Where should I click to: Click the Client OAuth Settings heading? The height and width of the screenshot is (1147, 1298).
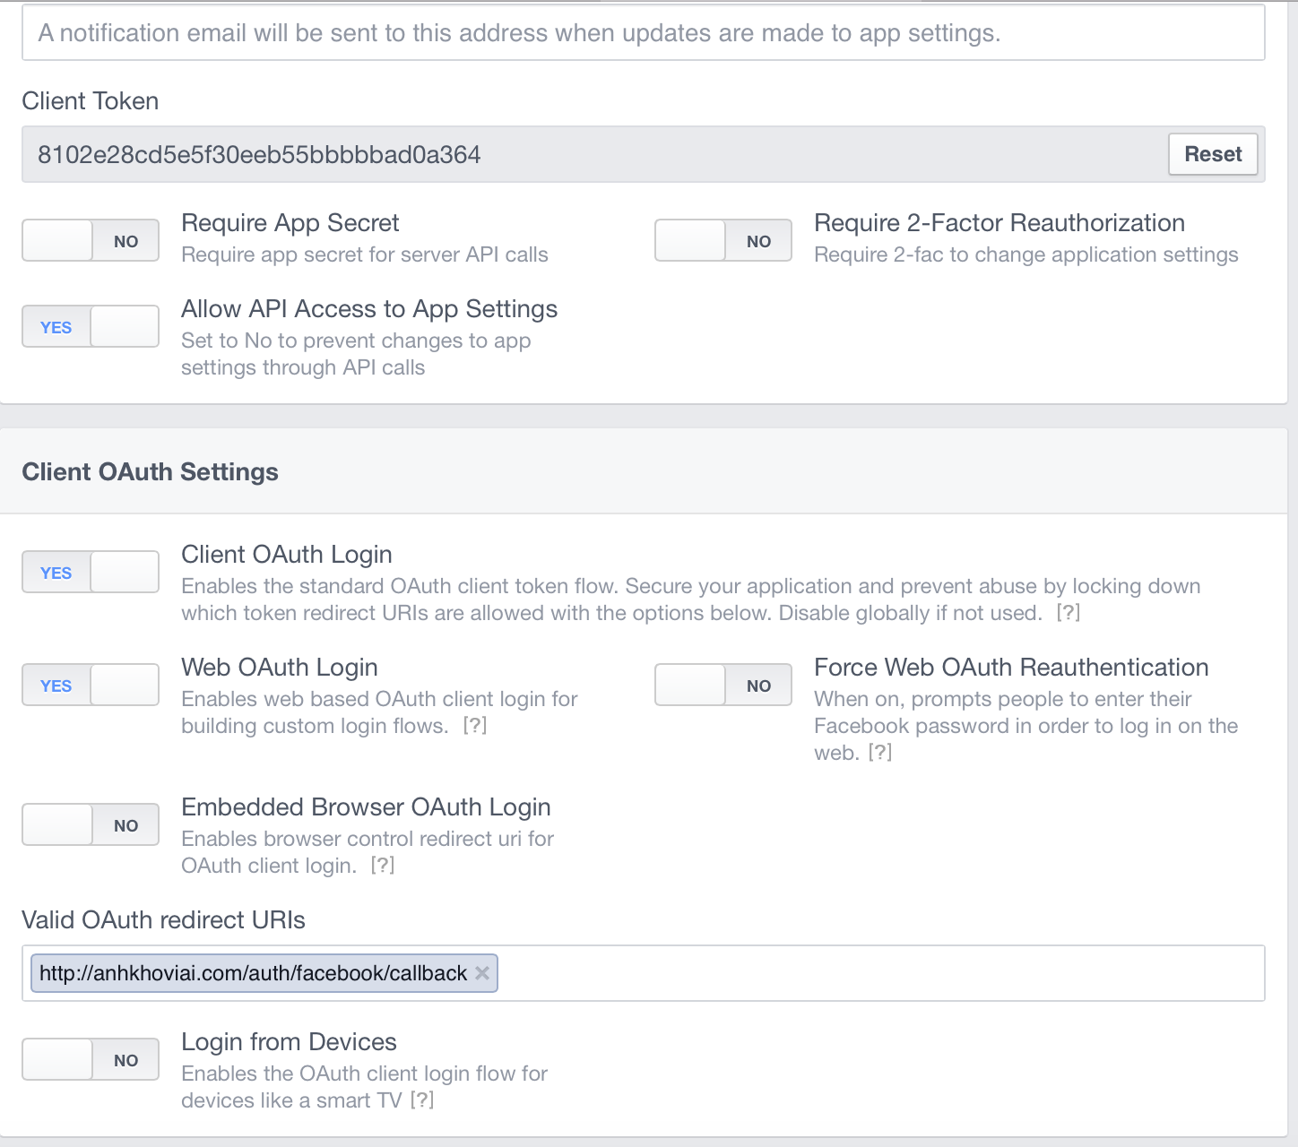150,472
